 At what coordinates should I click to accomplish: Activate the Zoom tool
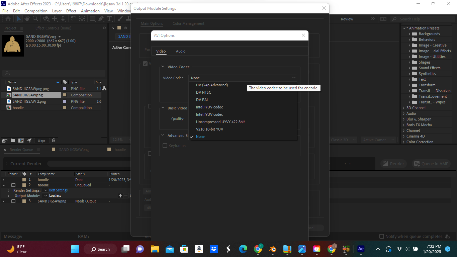(35, 19)
